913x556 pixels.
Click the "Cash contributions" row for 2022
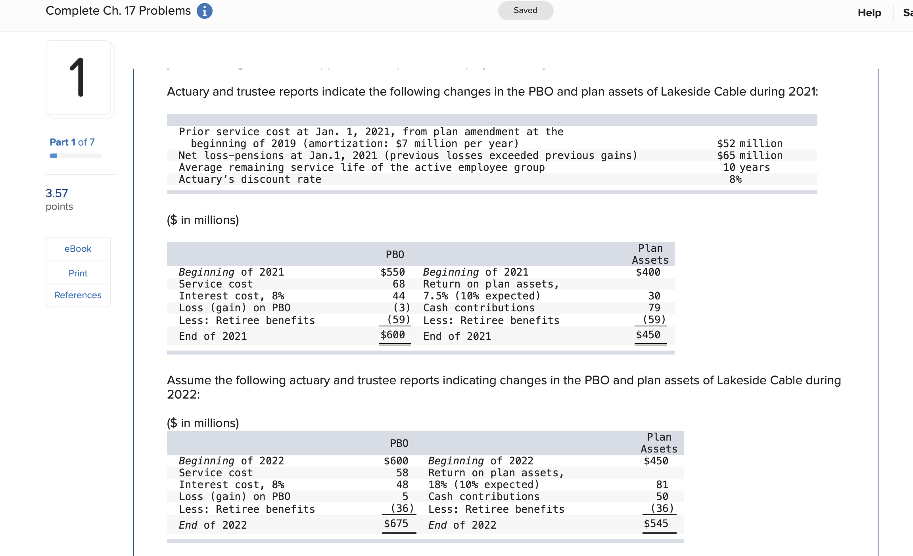[484, 496]
